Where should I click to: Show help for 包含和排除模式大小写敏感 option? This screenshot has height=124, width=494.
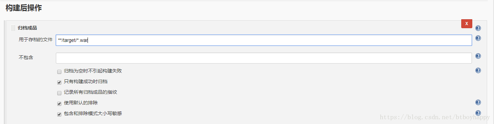click(x=478, y=113)
